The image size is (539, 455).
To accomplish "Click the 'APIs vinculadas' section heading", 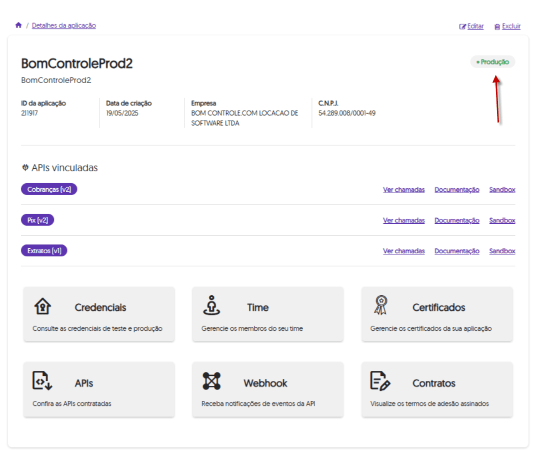I will point(64,168).
